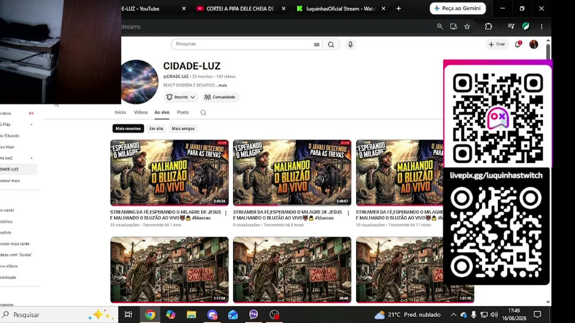Open first STREAMING DA FÉ video title
Image resolution: width=575 pixels, height=323 pixels.
tap(166, 215)
